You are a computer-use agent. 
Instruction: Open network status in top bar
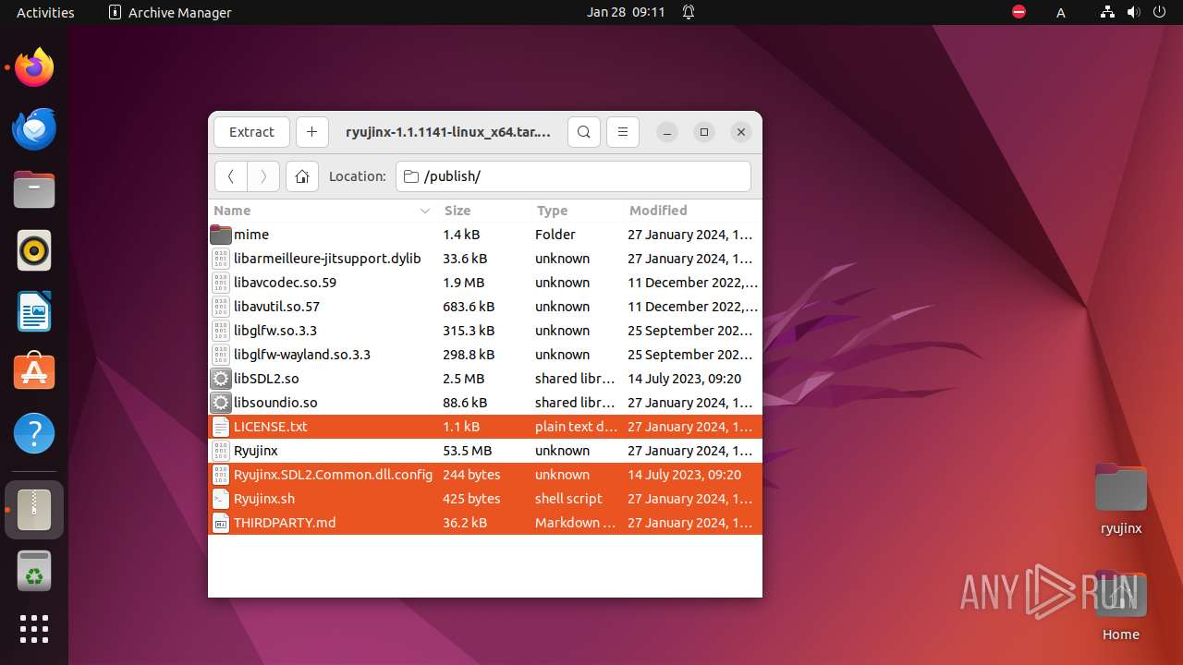point(1107,12)
